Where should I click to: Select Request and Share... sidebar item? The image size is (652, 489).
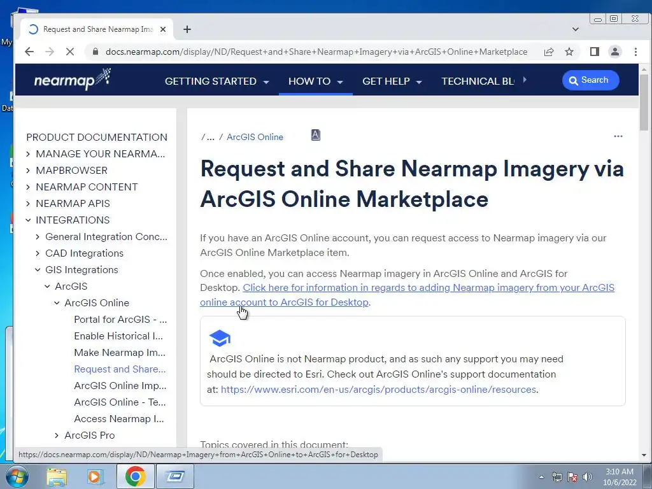[120, 369]
